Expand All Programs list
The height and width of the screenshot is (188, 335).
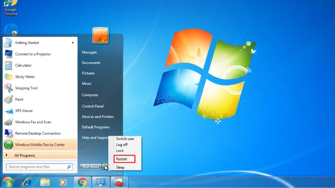pyautogui.click(x=40, y=155)
